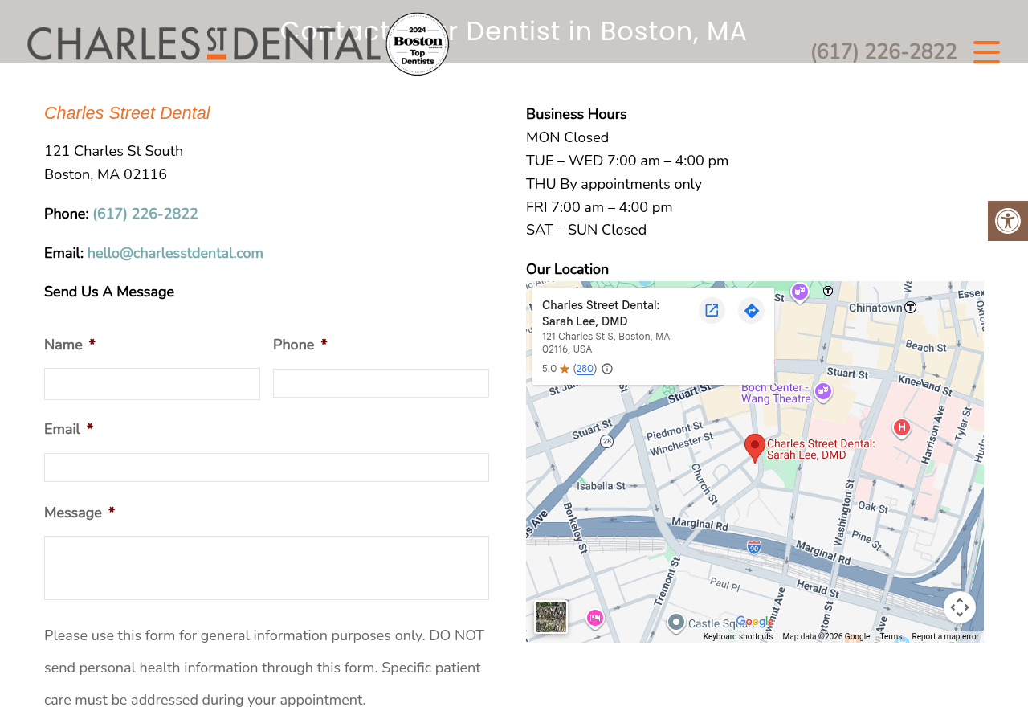1028x723 pixels.
Task: Click Report a map error
Action: coord(945,637)
